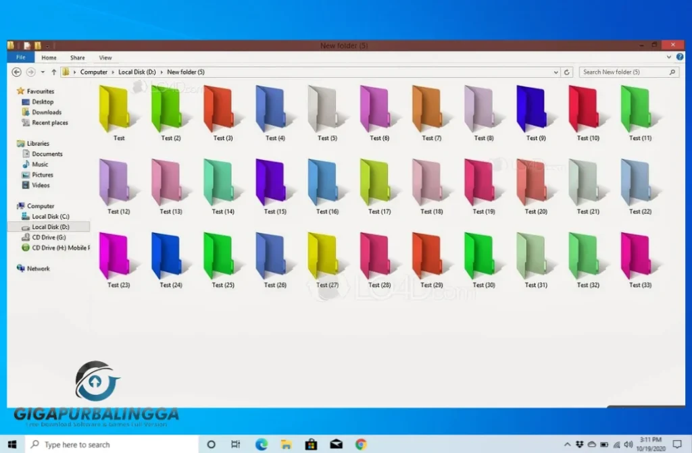Viewport: 692px width, 453px height.
Task: Click the Back navigation button
Action: 16,72
